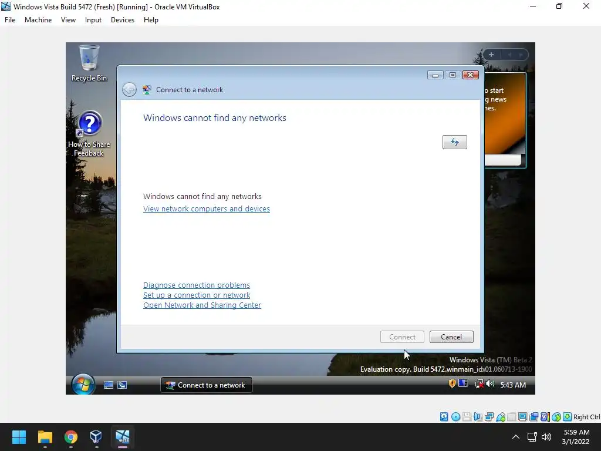Click the sidebar add gadget plus button

(x=491, y=55)
